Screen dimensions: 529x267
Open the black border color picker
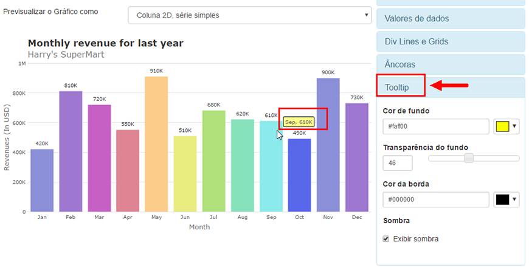click(506, 199)
